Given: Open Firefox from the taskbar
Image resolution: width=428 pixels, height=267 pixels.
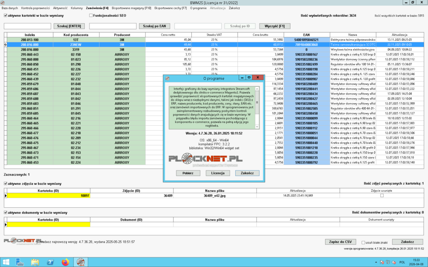Looking at the screenshot, I should (65, 262).
